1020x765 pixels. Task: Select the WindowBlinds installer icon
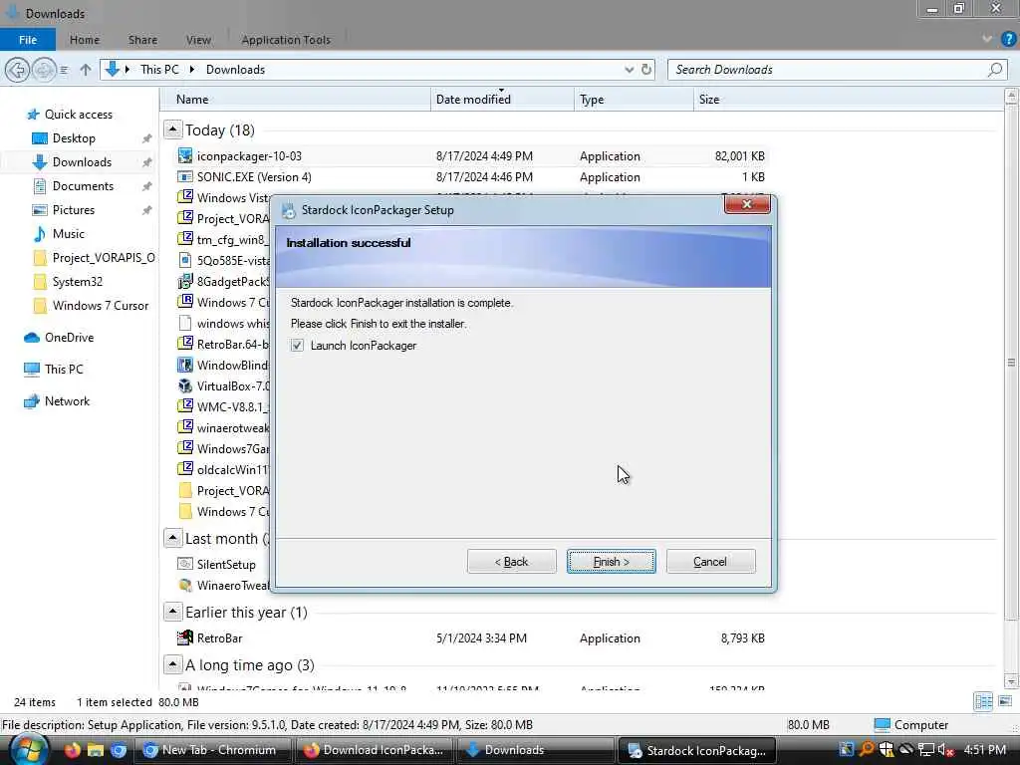(185, 365)
